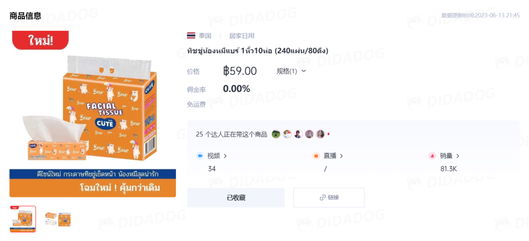Open the second influencer avatar
Viewport: 529px width, 241px height.
coord(287,134)
